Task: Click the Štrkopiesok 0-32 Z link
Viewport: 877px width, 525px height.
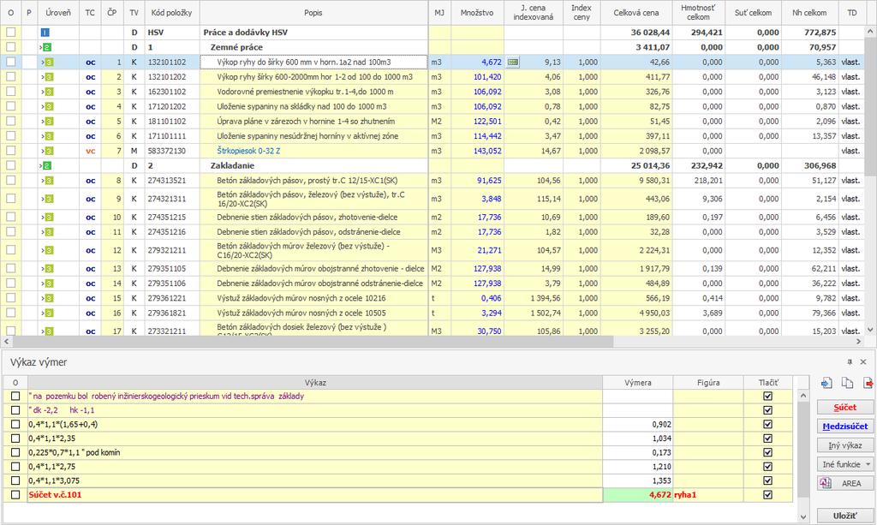Action: [x=248, y=151]
